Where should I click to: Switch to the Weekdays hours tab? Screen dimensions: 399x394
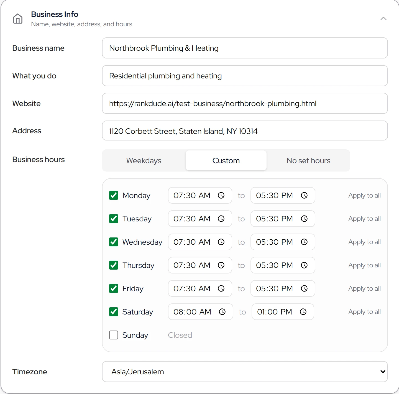tap(144, 160)
